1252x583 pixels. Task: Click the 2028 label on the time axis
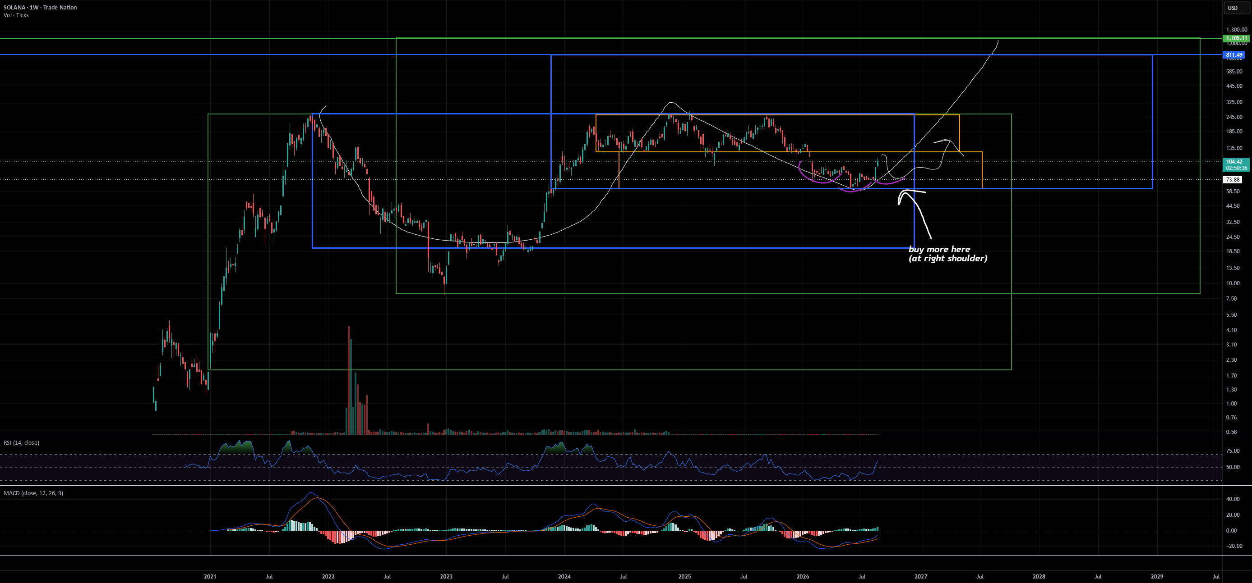(x=1039, y=577)
